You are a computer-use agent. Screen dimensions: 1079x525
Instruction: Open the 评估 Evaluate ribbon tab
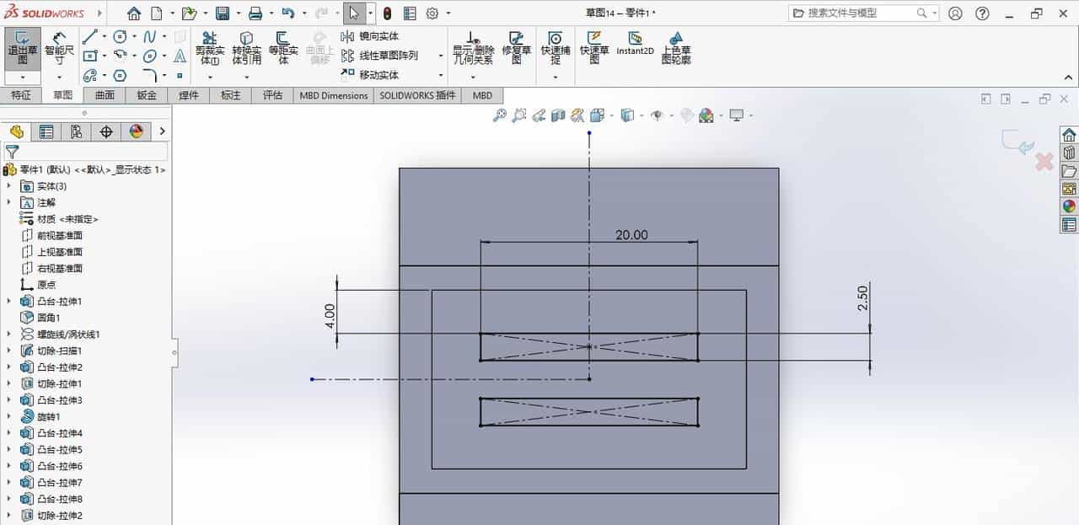272,95
